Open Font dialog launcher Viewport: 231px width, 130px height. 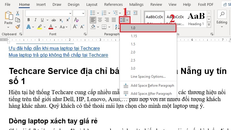85,34
